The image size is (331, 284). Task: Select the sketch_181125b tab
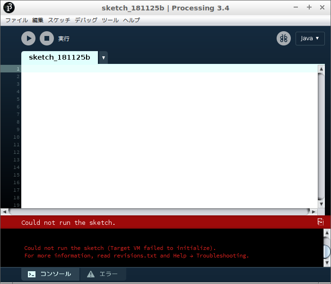[x=60, y=57]
